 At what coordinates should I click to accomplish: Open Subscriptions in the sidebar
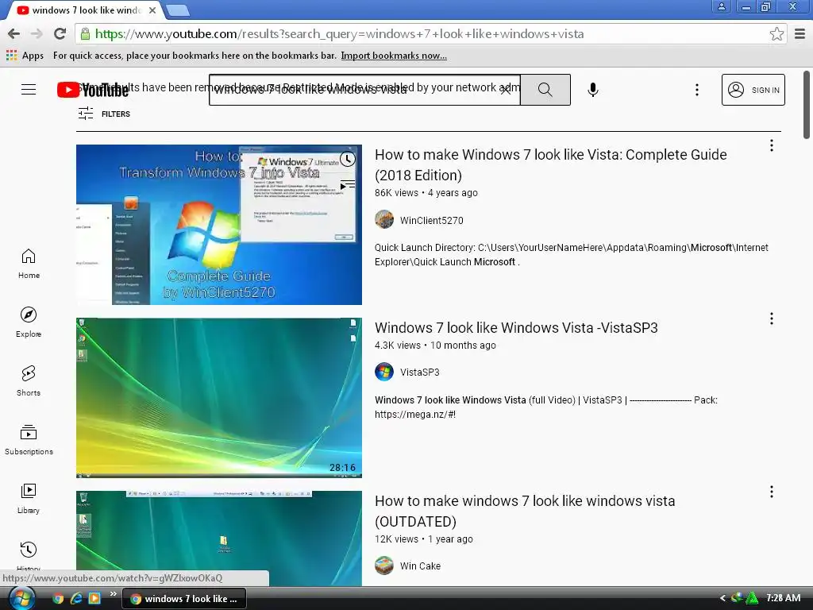29,440
